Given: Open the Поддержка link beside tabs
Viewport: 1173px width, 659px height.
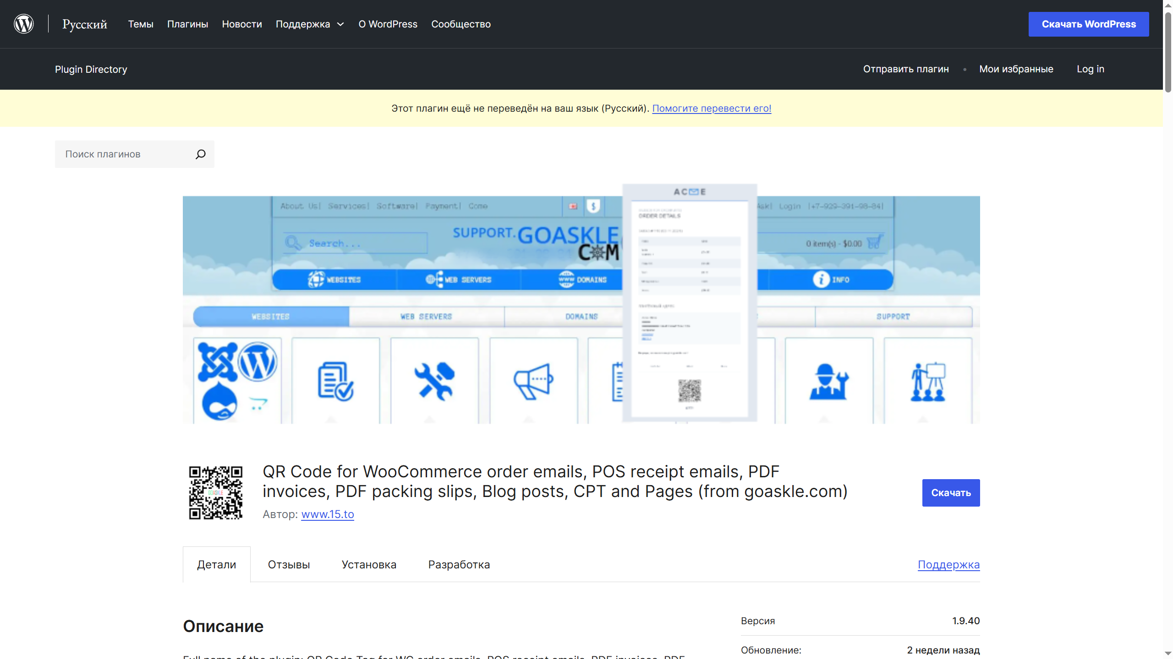Looking at the screenshot, I should [x=949, y=565].
